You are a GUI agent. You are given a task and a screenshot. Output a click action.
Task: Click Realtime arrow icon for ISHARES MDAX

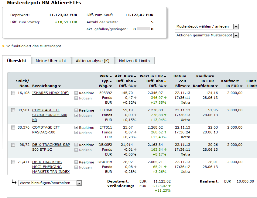(x=76, y=93)
